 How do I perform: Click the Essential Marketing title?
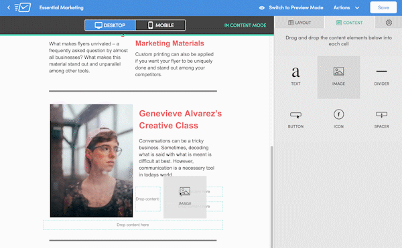[x=61, y=7]
